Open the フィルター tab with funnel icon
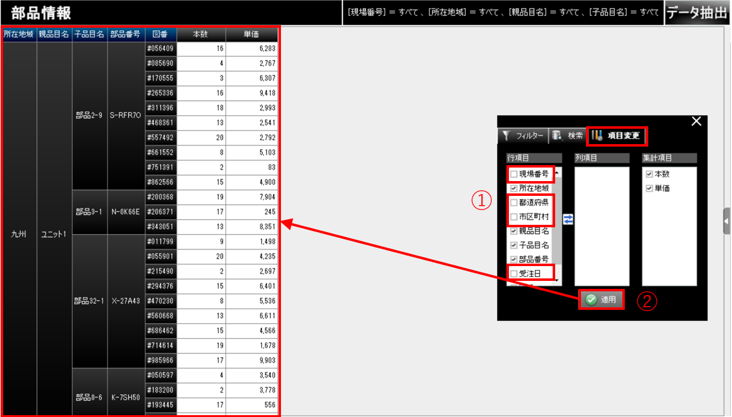 (x=523, y=136)
